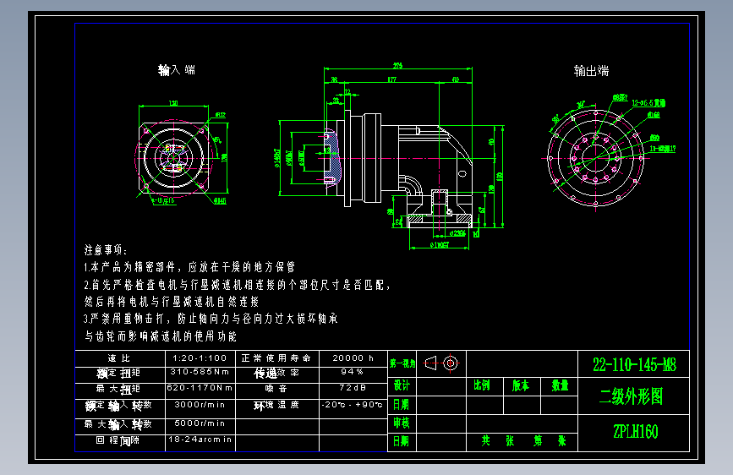Select the 额定输入转数 cell

tap(120, 407)
